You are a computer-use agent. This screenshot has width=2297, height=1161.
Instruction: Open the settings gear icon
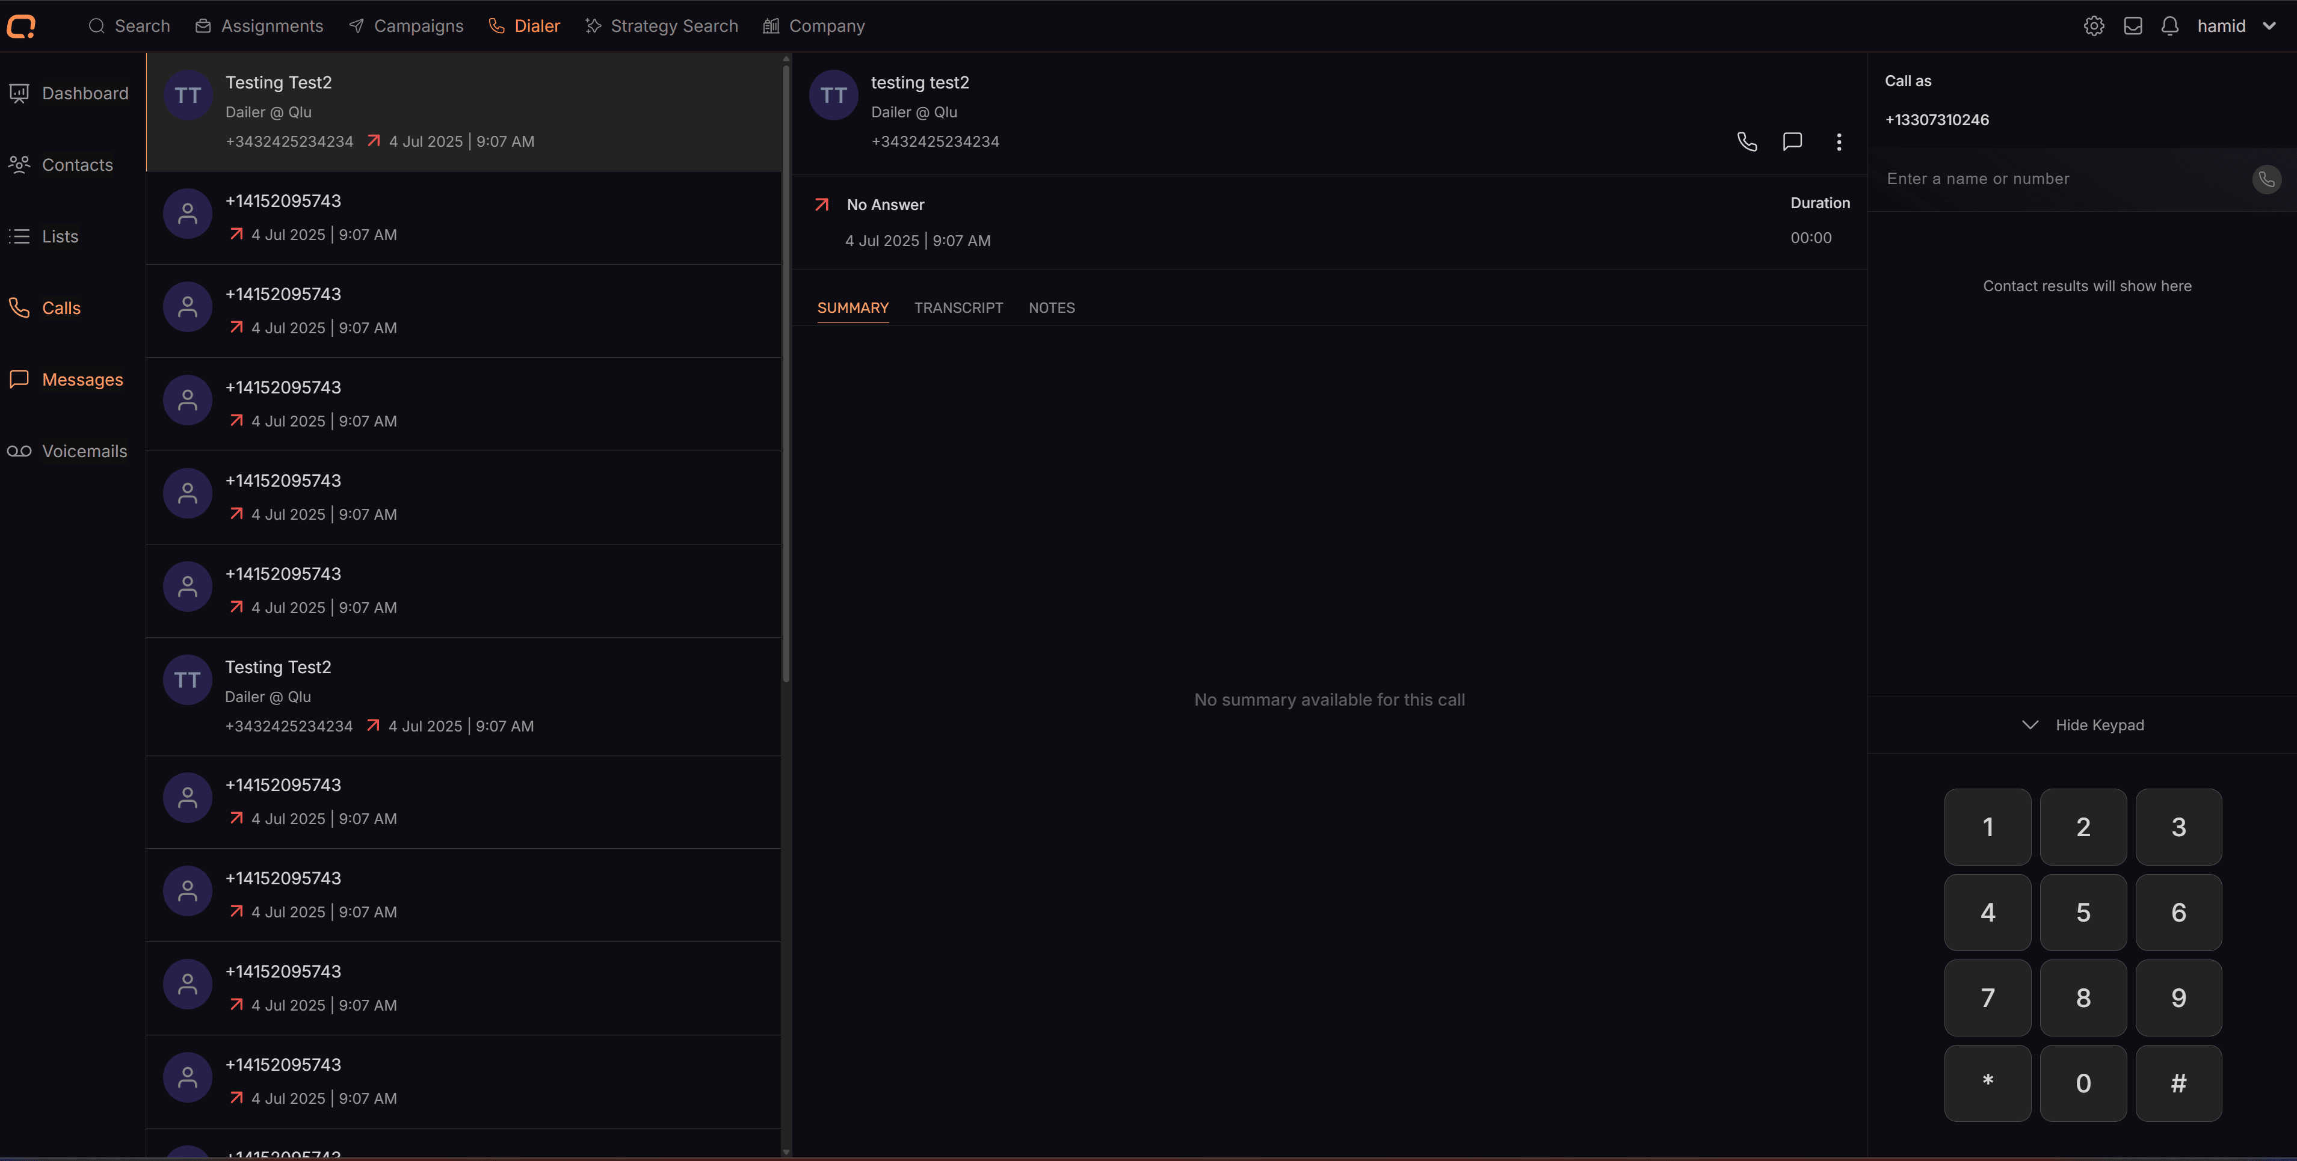(x=2094, y=26)
